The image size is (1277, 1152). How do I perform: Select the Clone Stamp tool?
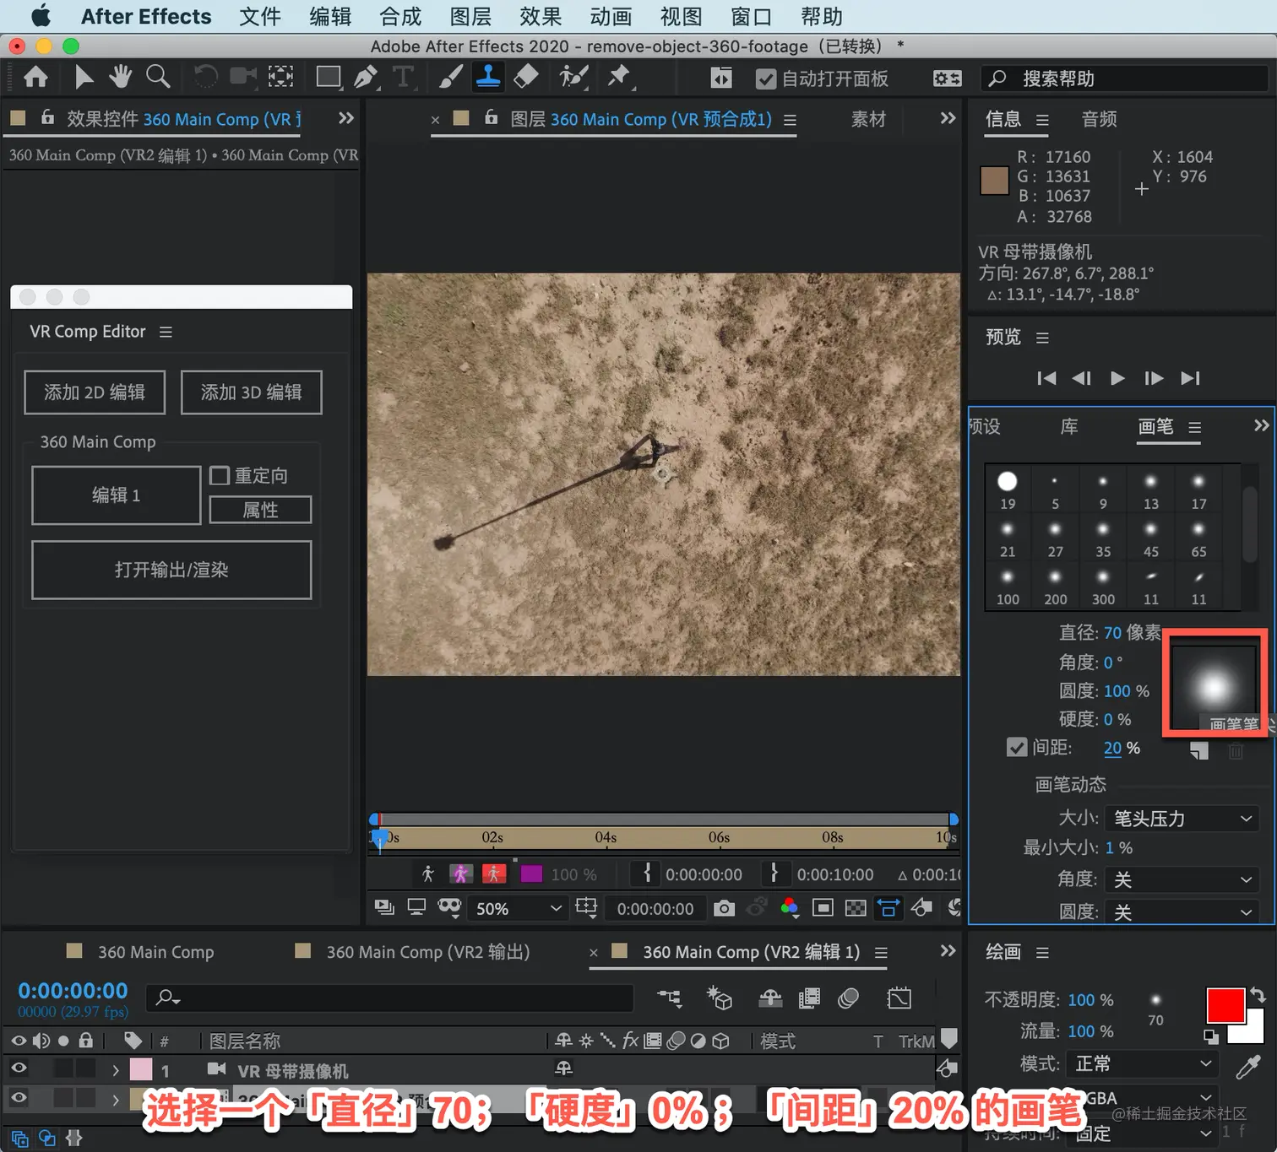(488, 78)
